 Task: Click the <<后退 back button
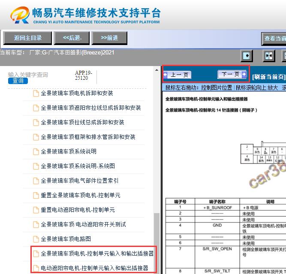click(x=72, y=38)
